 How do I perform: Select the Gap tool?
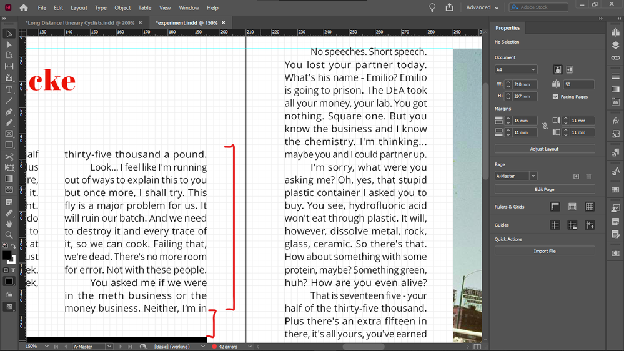click(x=9, y=66)
